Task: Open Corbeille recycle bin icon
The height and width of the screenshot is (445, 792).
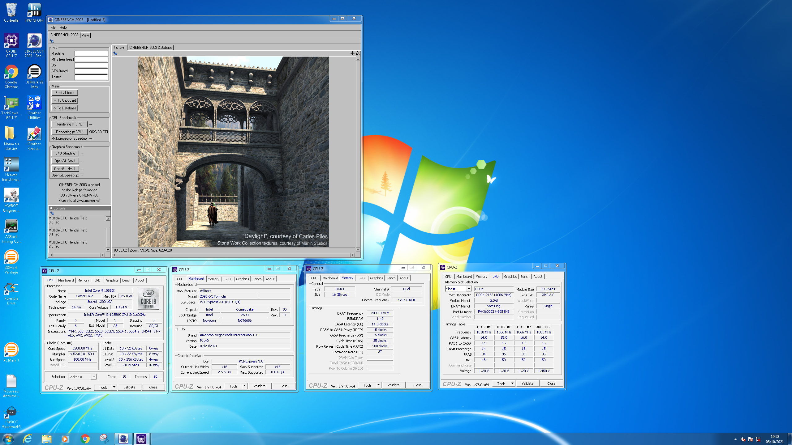Action: pyautogui.click(x=11, y=12)
